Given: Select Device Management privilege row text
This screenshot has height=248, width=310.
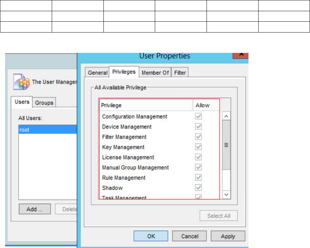Looking at the screenshot, I should point(127,127).
